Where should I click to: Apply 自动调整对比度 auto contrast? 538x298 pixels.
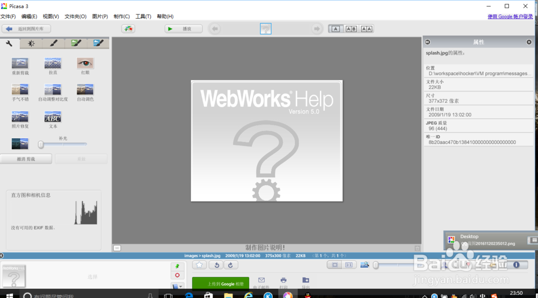53,93
